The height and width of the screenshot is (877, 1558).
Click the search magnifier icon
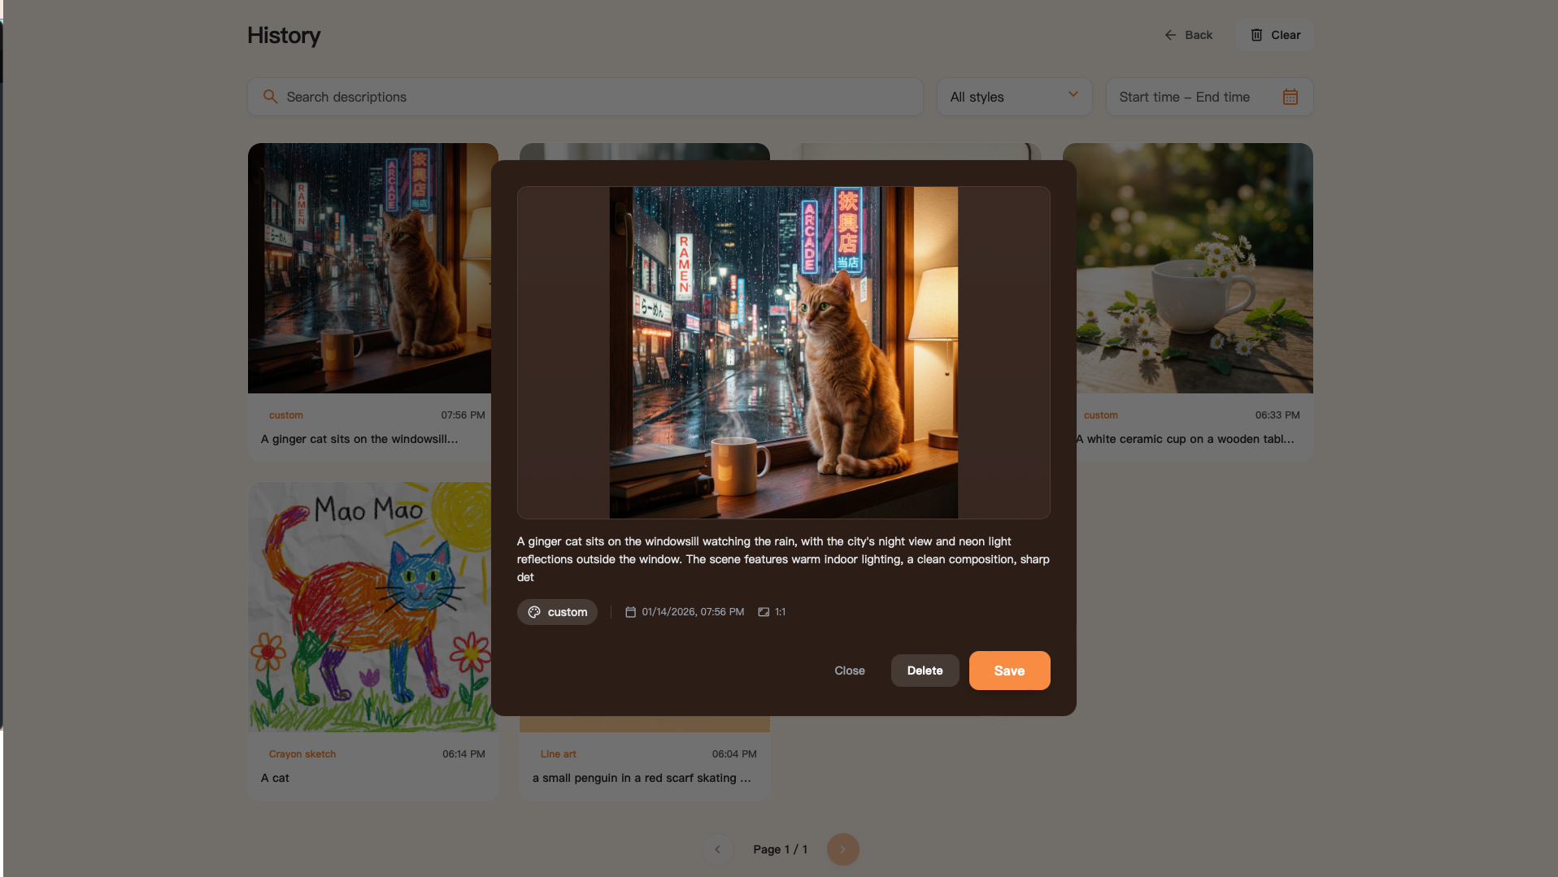pyautogui.click(x=270, y=97)
